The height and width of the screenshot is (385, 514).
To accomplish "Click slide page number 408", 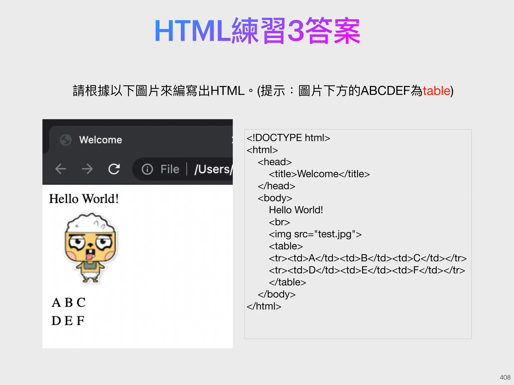I will (x=505, y=377).
